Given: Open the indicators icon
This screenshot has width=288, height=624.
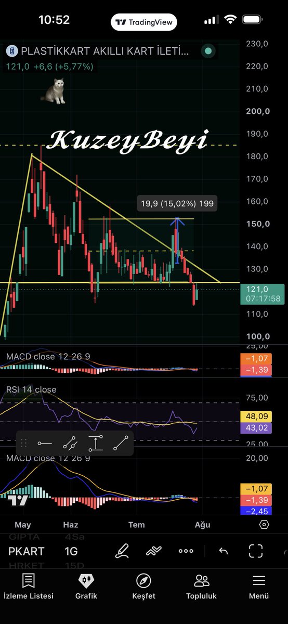Looking at the screenshot, I should (154, 551).
